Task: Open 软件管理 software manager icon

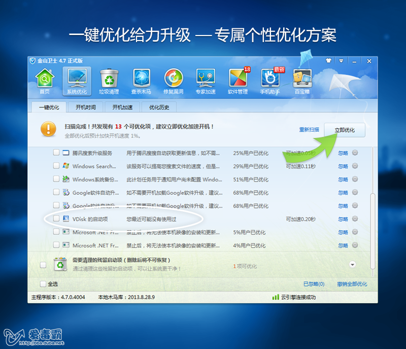Action: pyautogui.click(x=238, y=80)
